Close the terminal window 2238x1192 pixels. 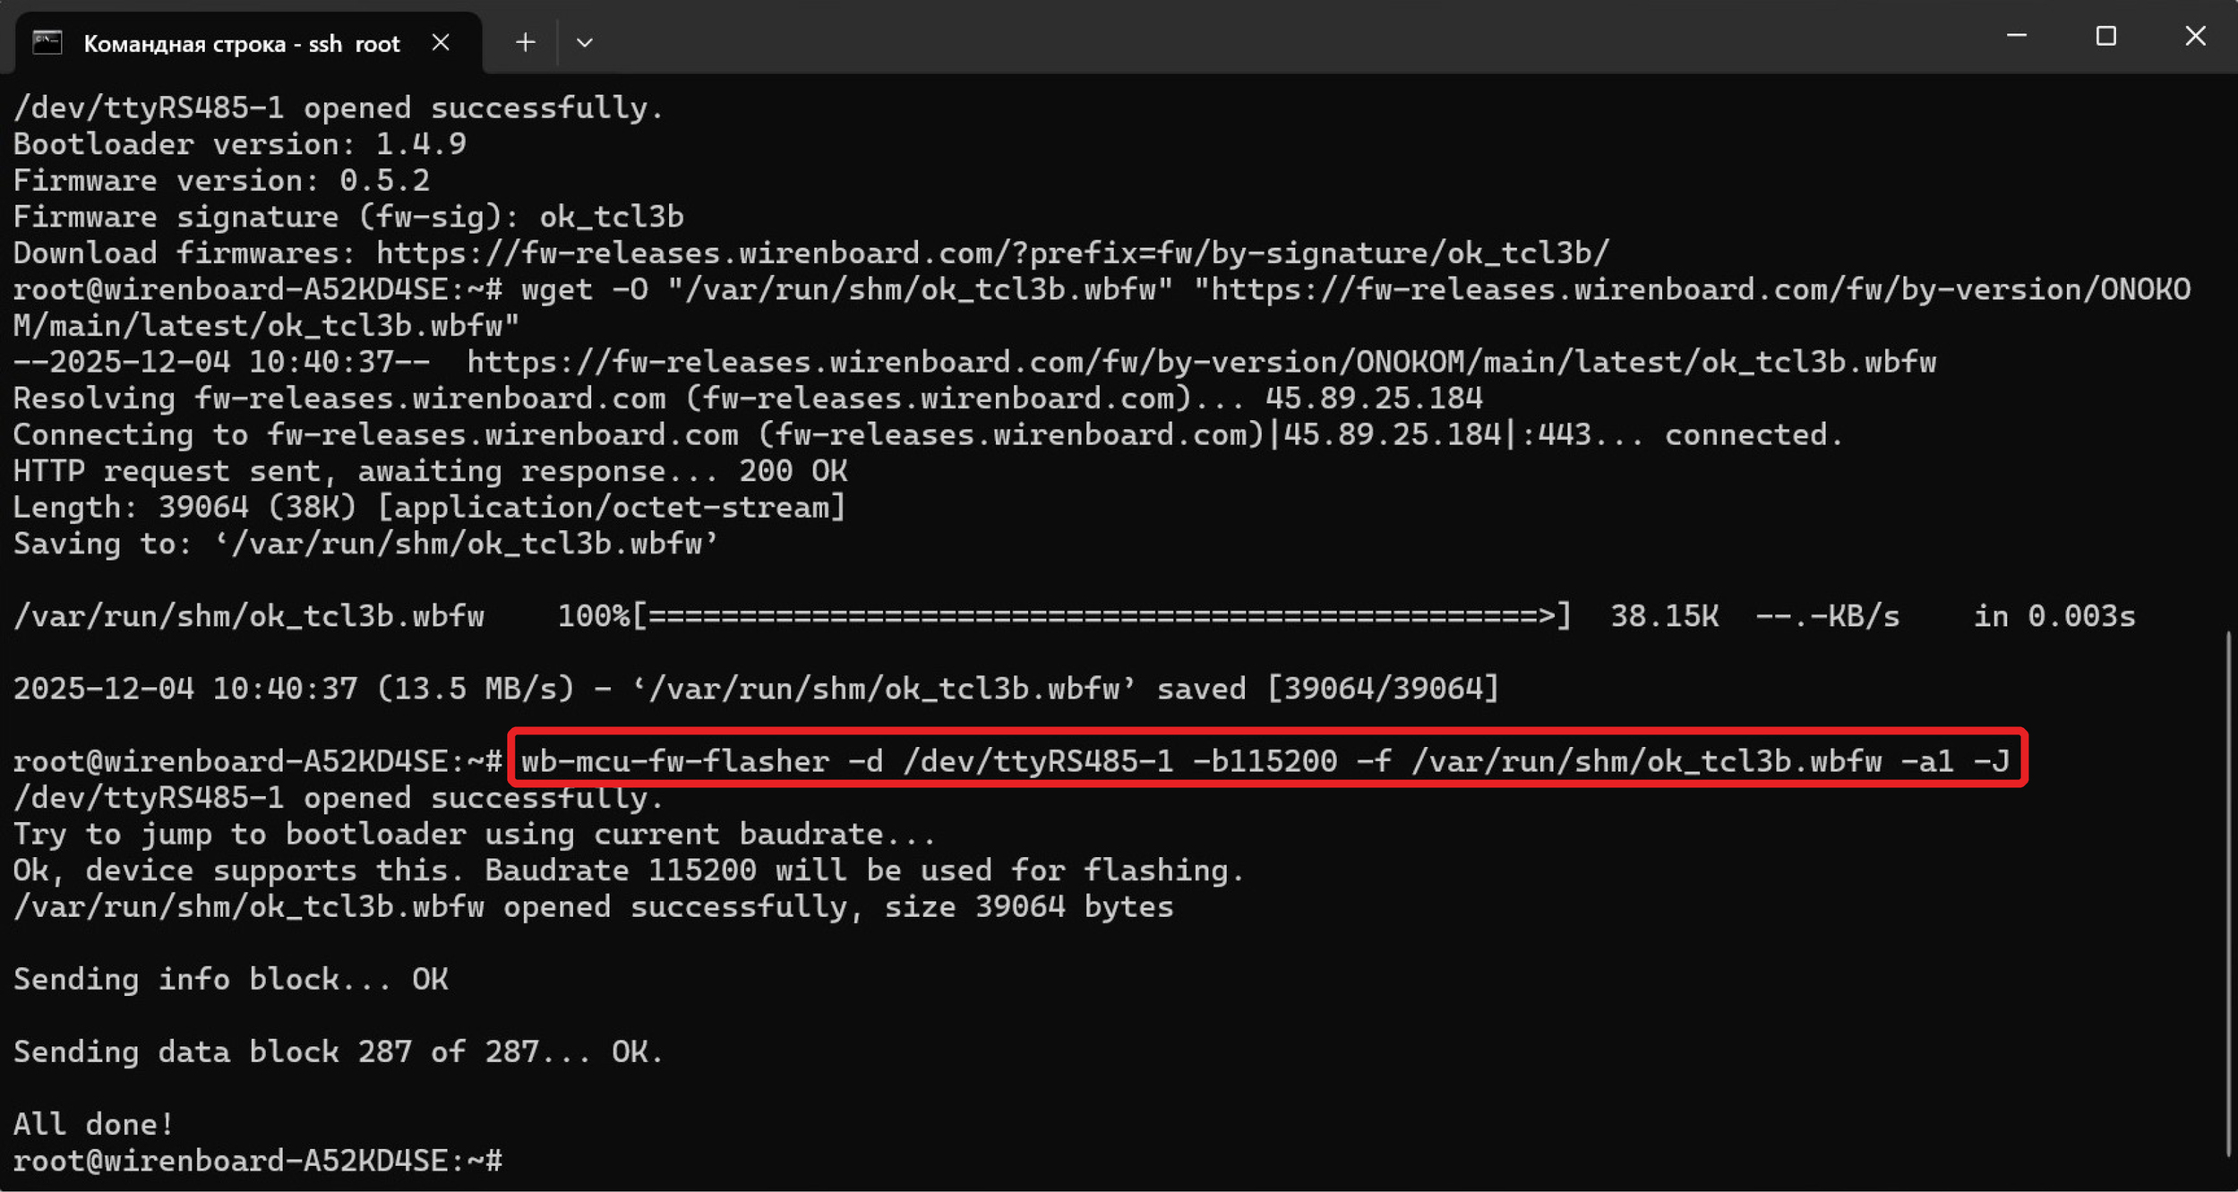2195,36
